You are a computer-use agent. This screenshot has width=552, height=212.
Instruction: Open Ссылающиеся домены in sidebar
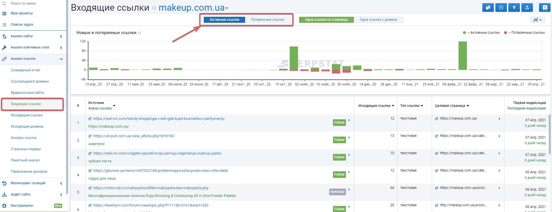[x=30, y=81]
